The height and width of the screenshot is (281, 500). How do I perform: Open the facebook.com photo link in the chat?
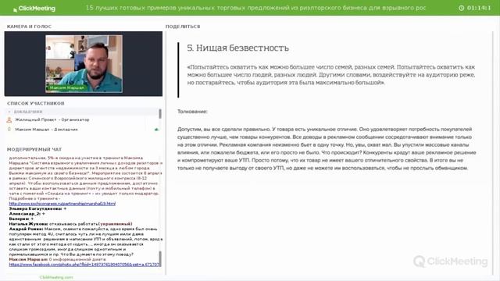pos(85,265)
